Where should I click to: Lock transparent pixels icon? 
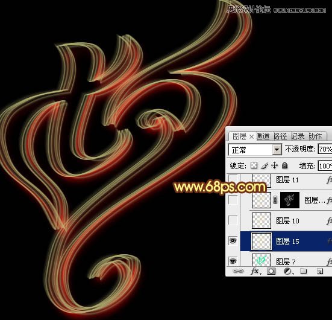pos(254,165)
